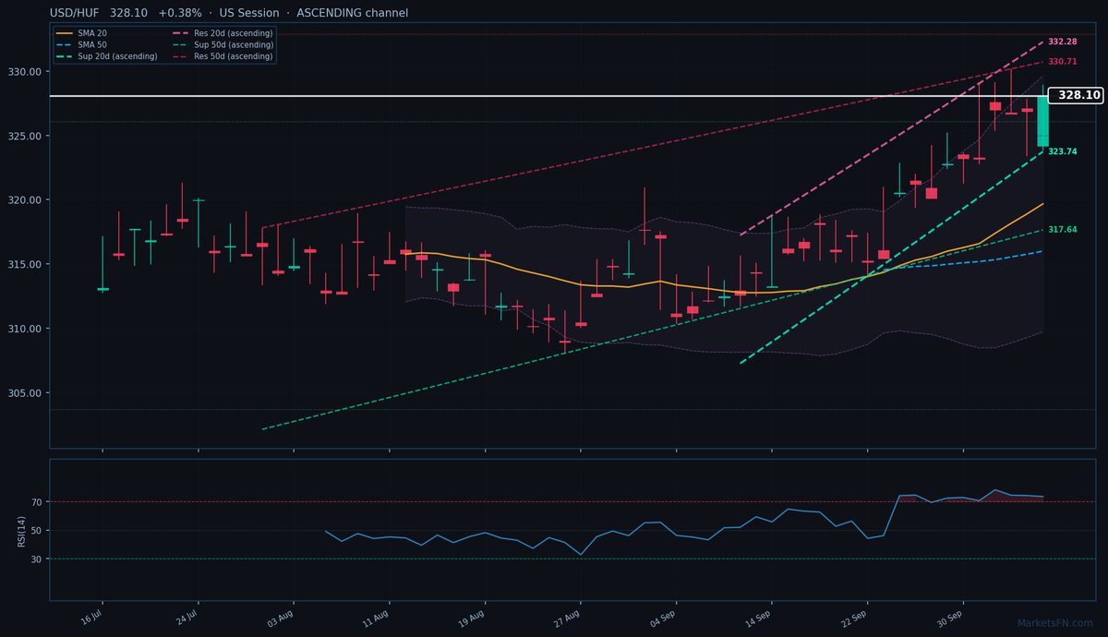Click the SMA 50 legend entry
The height and width of the screenshot is (637, 1108).
coord(81,44)
